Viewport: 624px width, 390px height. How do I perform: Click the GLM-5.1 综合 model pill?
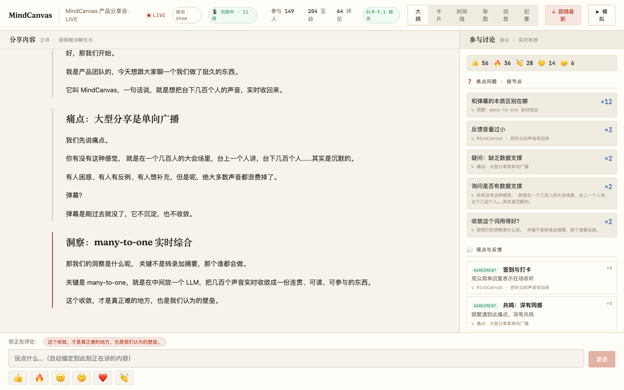(x=381, y=15)
